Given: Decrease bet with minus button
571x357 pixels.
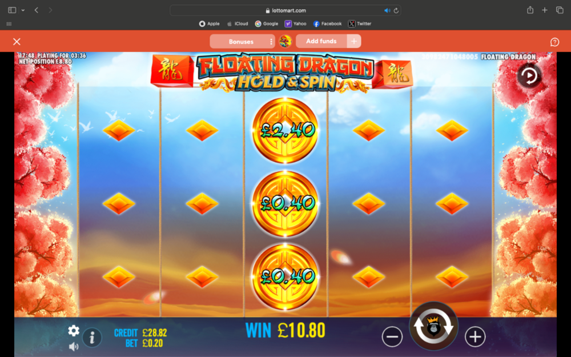Looking at the screenshot, I should (x=392, y=336).
